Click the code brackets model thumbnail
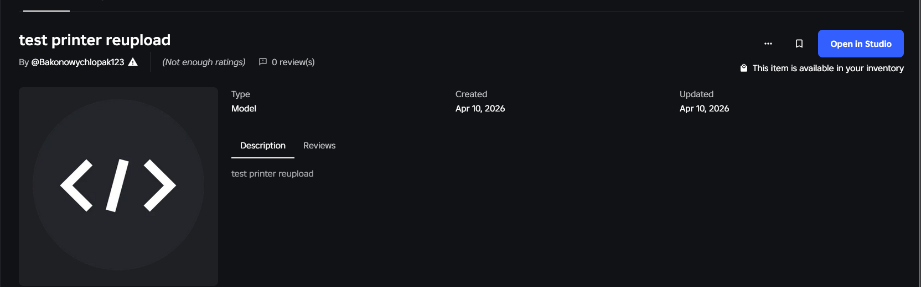 118,185
